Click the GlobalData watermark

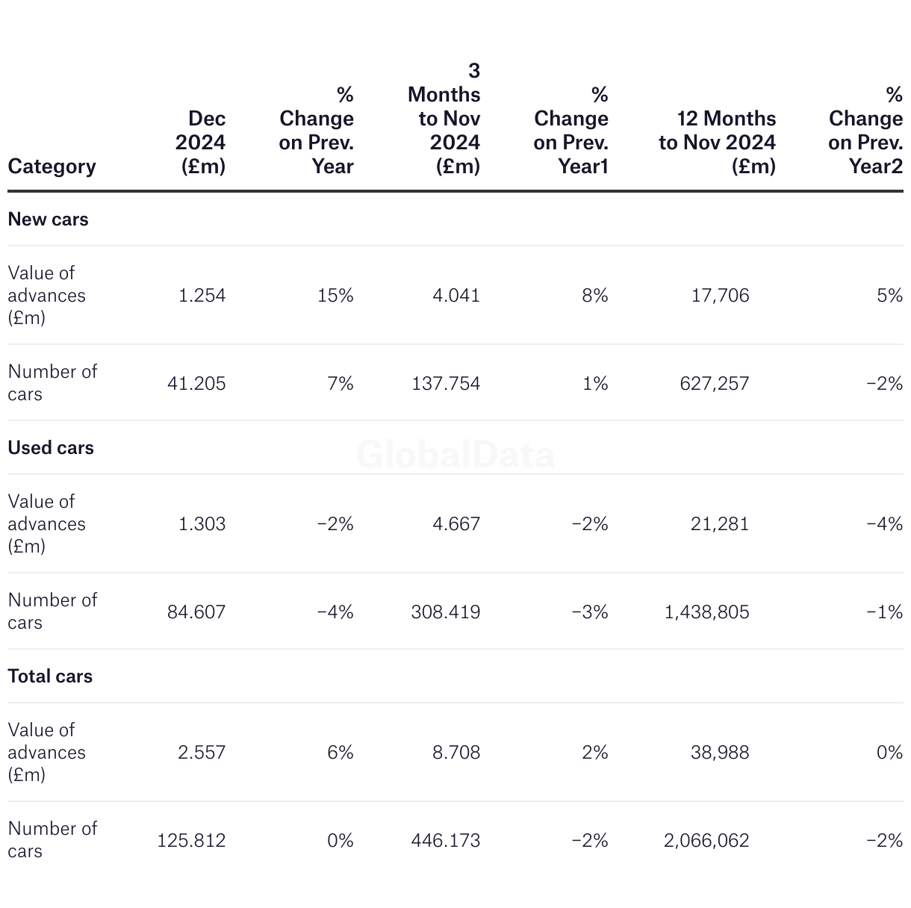coord(455,455)
